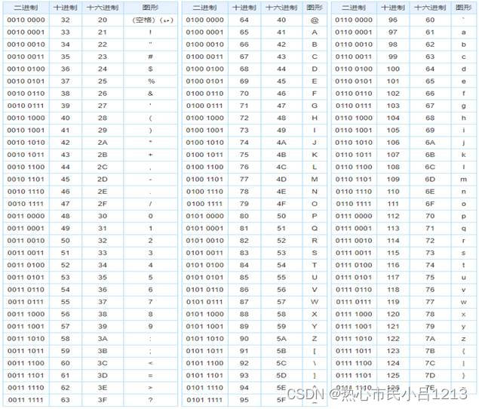
Task: Click hexadecimal cell 2B
Action: pyautogui.click(x=103, y=155)
